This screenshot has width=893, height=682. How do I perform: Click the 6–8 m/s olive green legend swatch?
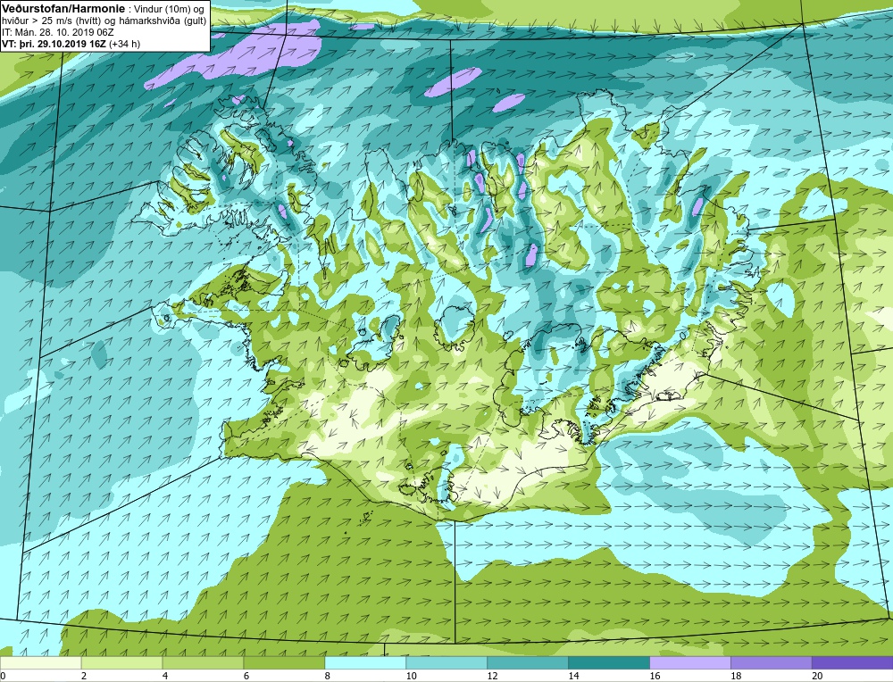click(x=284, y=662)
